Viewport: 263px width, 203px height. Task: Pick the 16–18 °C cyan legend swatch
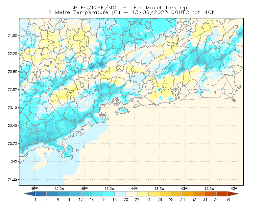pos(109,193)
